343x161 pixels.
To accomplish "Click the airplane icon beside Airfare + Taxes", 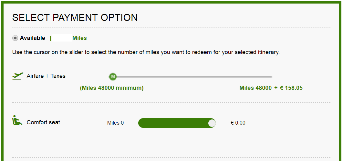I will 18,76.
